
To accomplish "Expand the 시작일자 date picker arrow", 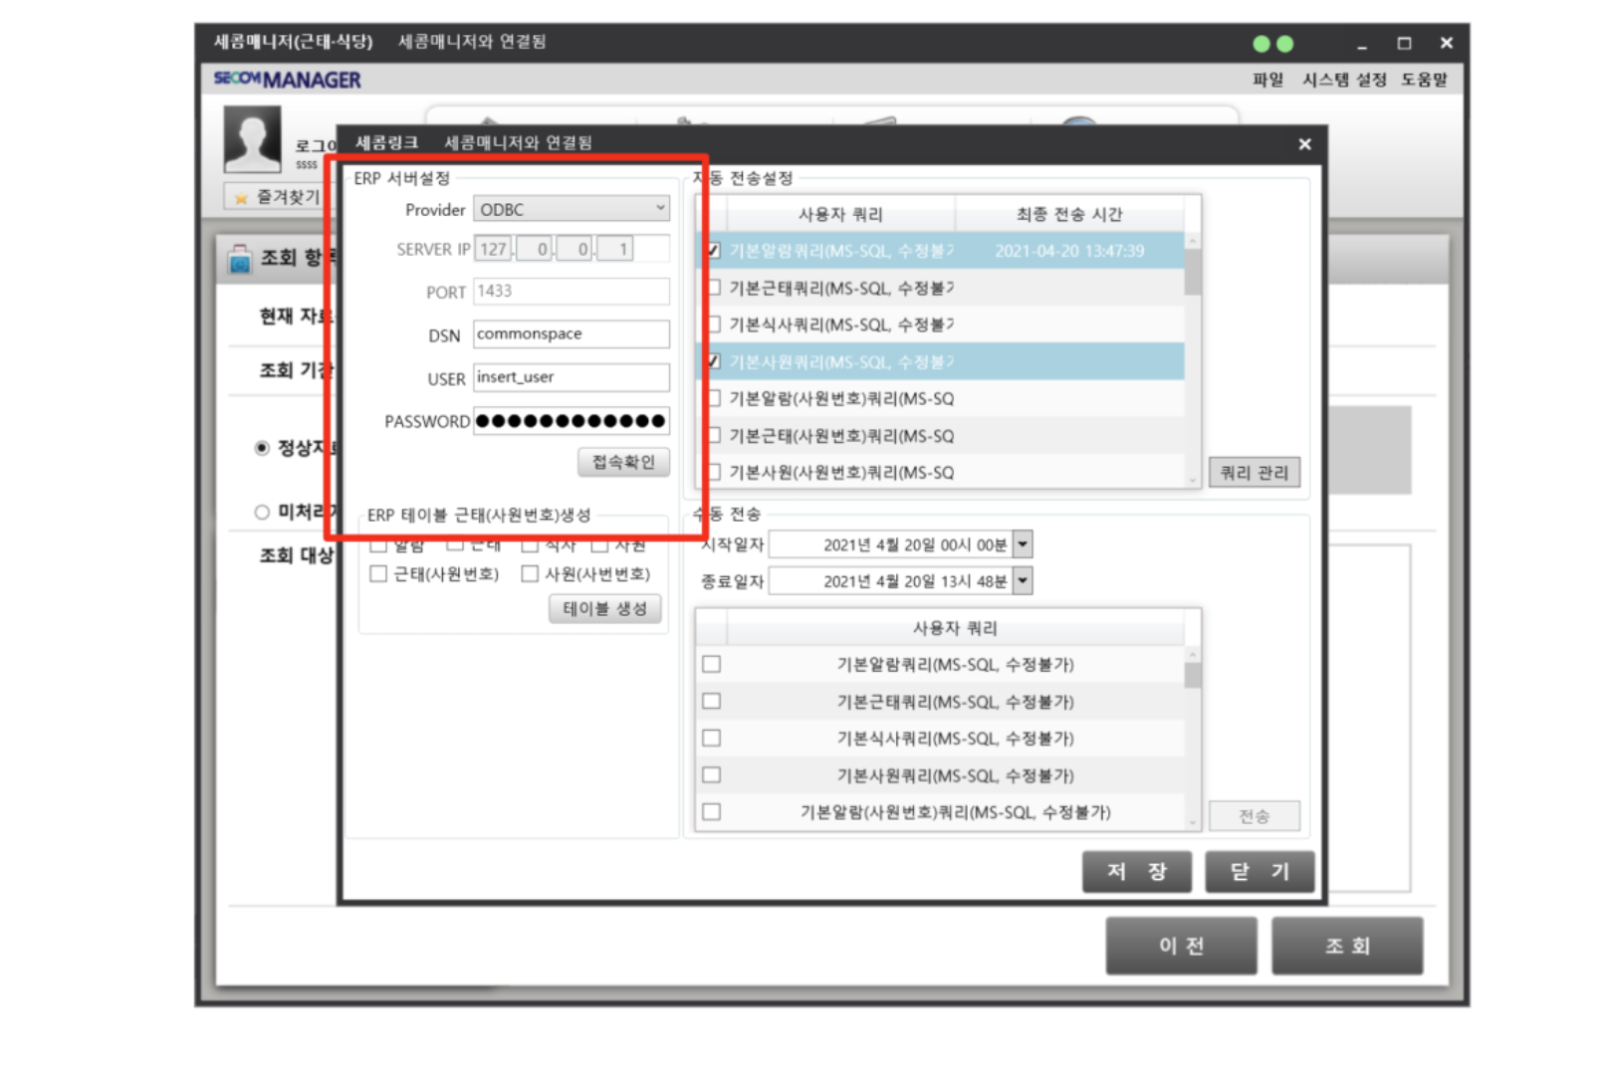I will (x=1023, y=544).
